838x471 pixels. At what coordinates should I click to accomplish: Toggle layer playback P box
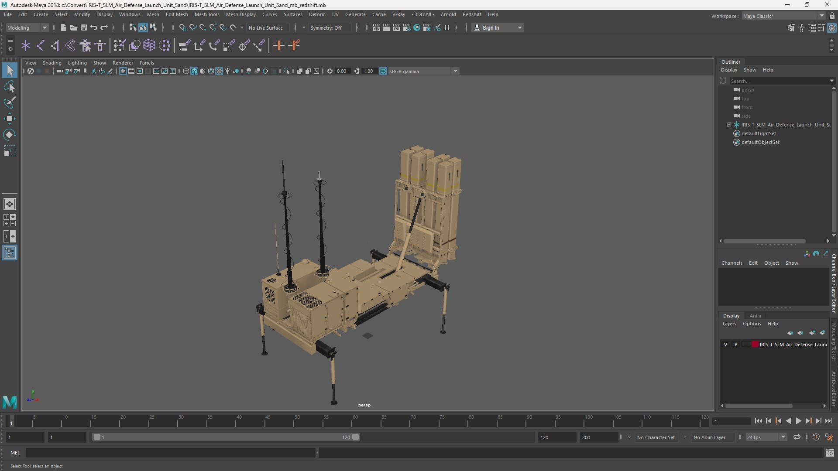point(736,345)
